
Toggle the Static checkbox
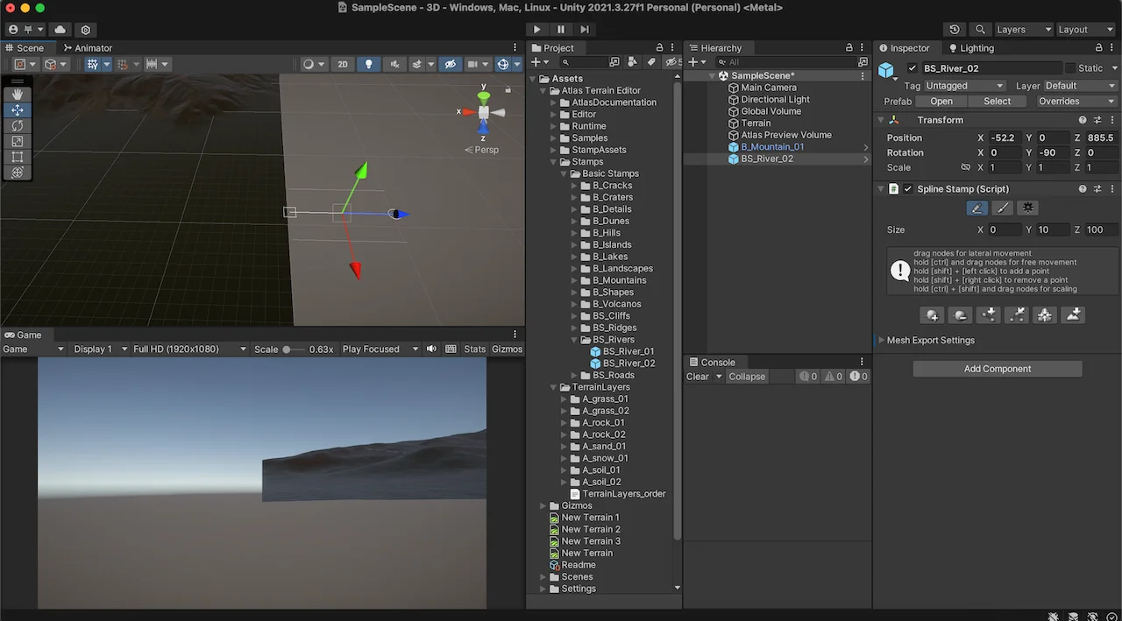(x=1070, y=68)
